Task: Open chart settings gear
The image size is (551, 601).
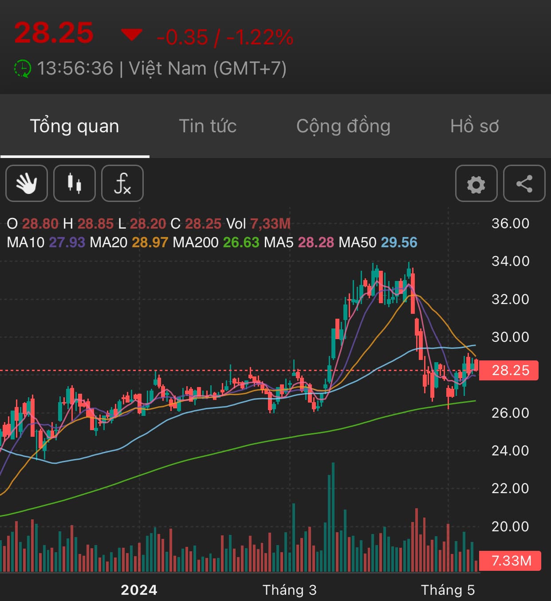Action: [476, 183]
